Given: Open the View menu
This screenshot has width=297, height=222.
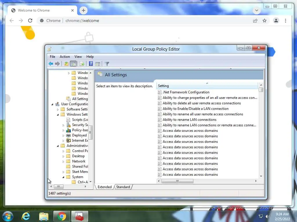Looking at the screenshot, I should (x=78, y=57).
